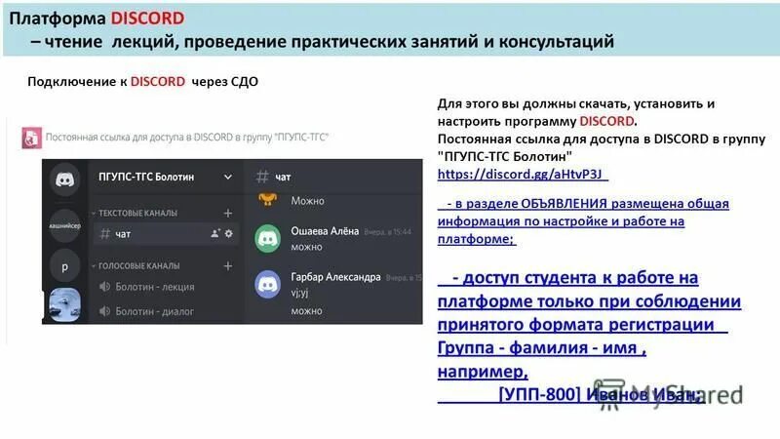Collapse ГОЛОСОВЫЕ КАНАЛЫ category
Viewport: 780px width, 439px height.
pyautogui.click(x=136, y=265)
